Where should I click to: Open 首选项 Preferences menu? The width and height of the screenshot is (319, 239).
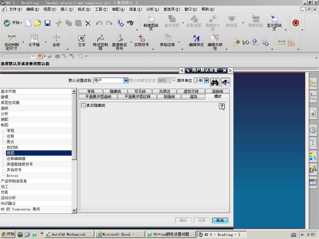[172, 9]
